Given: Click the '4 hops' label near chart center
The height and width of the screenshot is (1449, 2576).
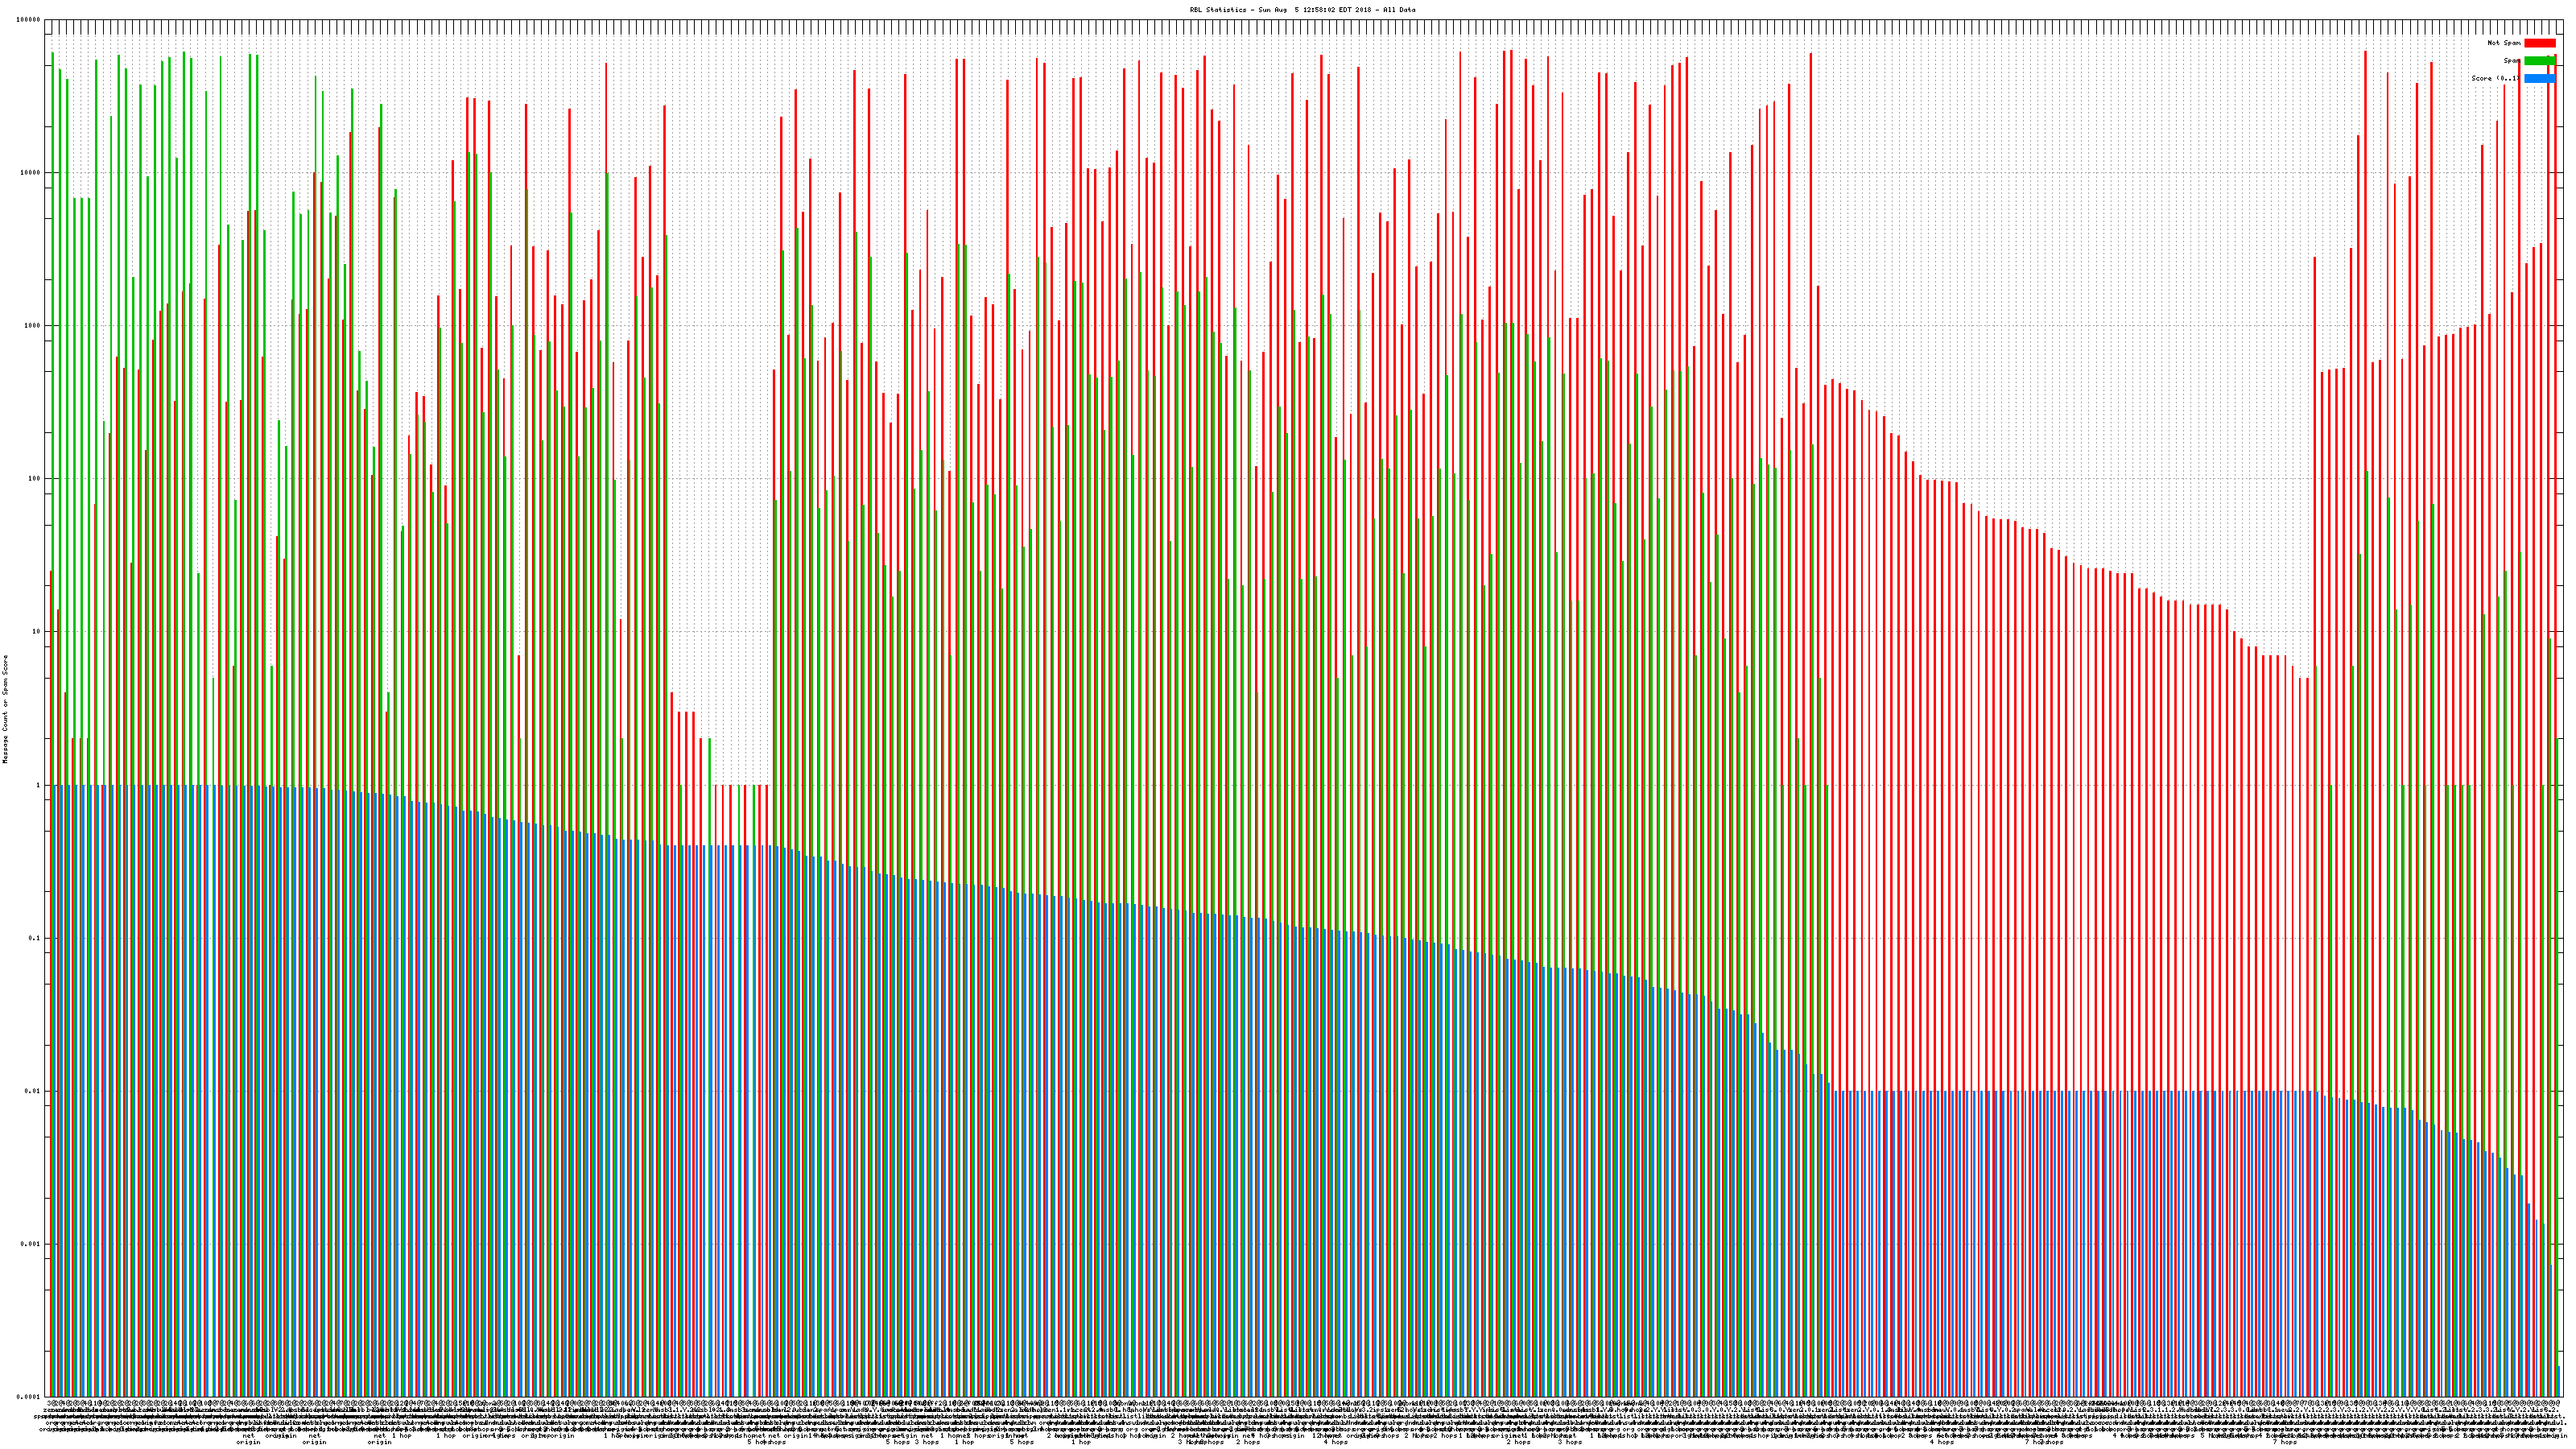Looking at the screenshot, I should (x=1335, y=1442).
